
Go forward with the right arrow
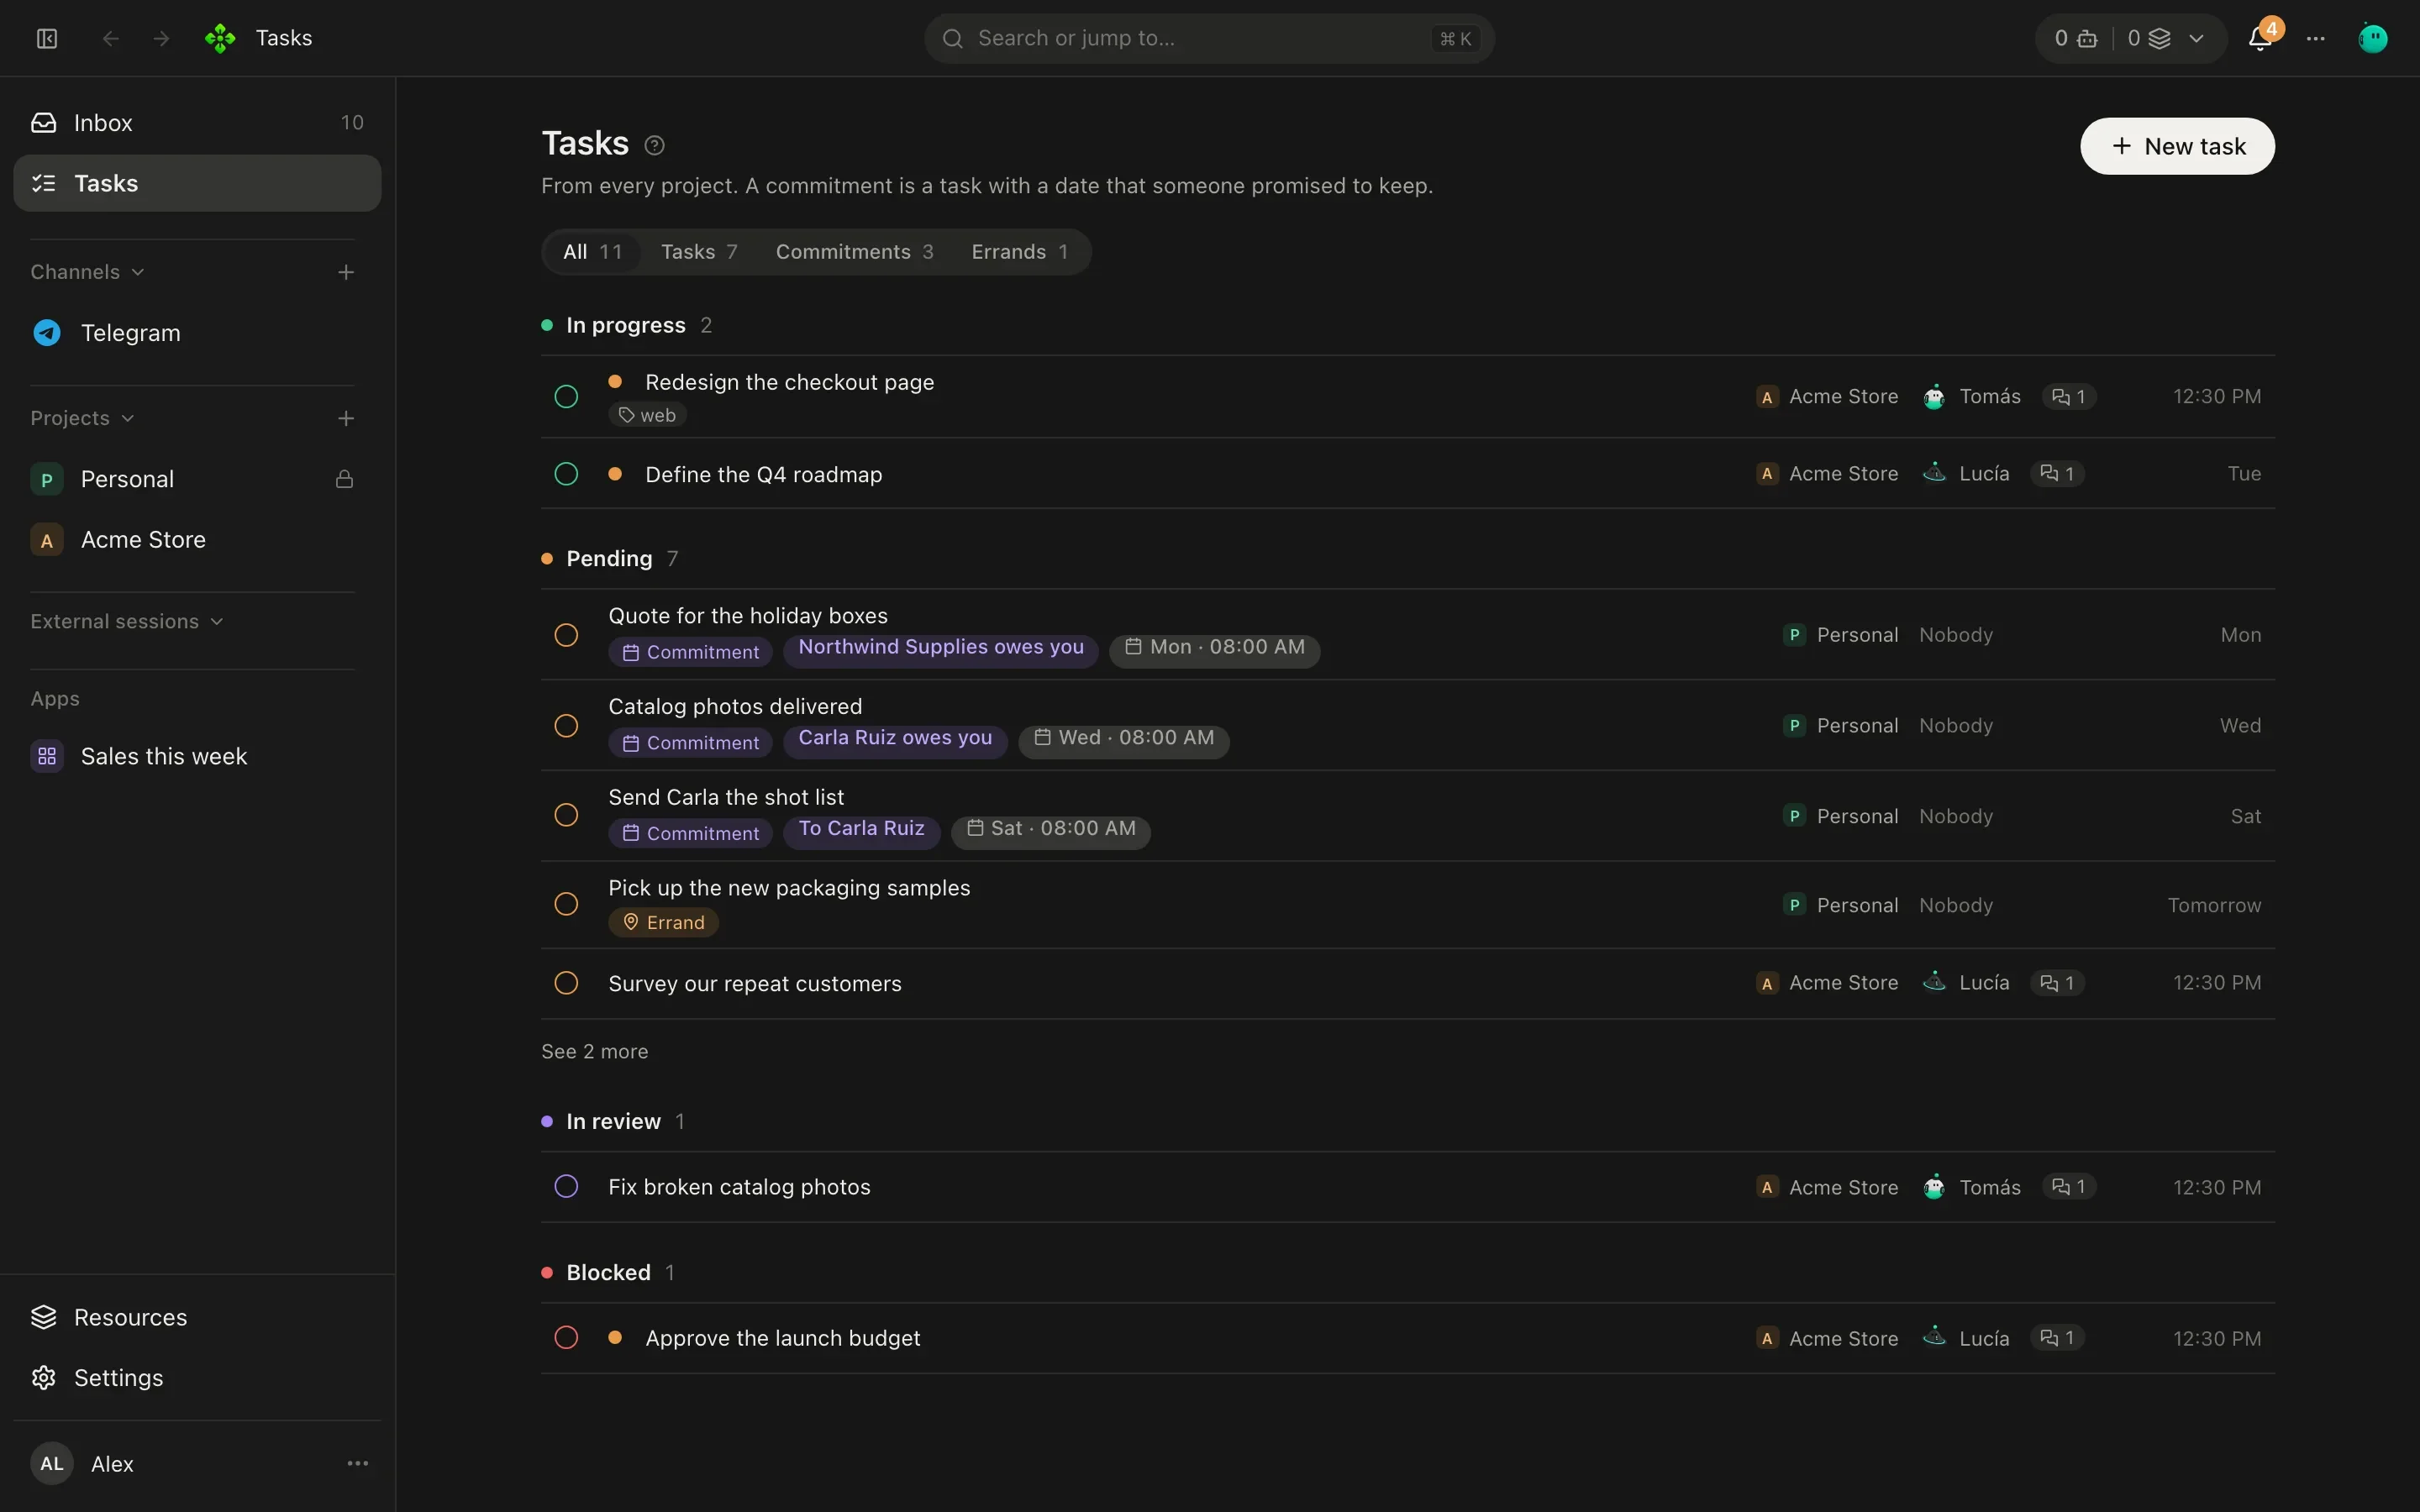click(x=161, y=38)
